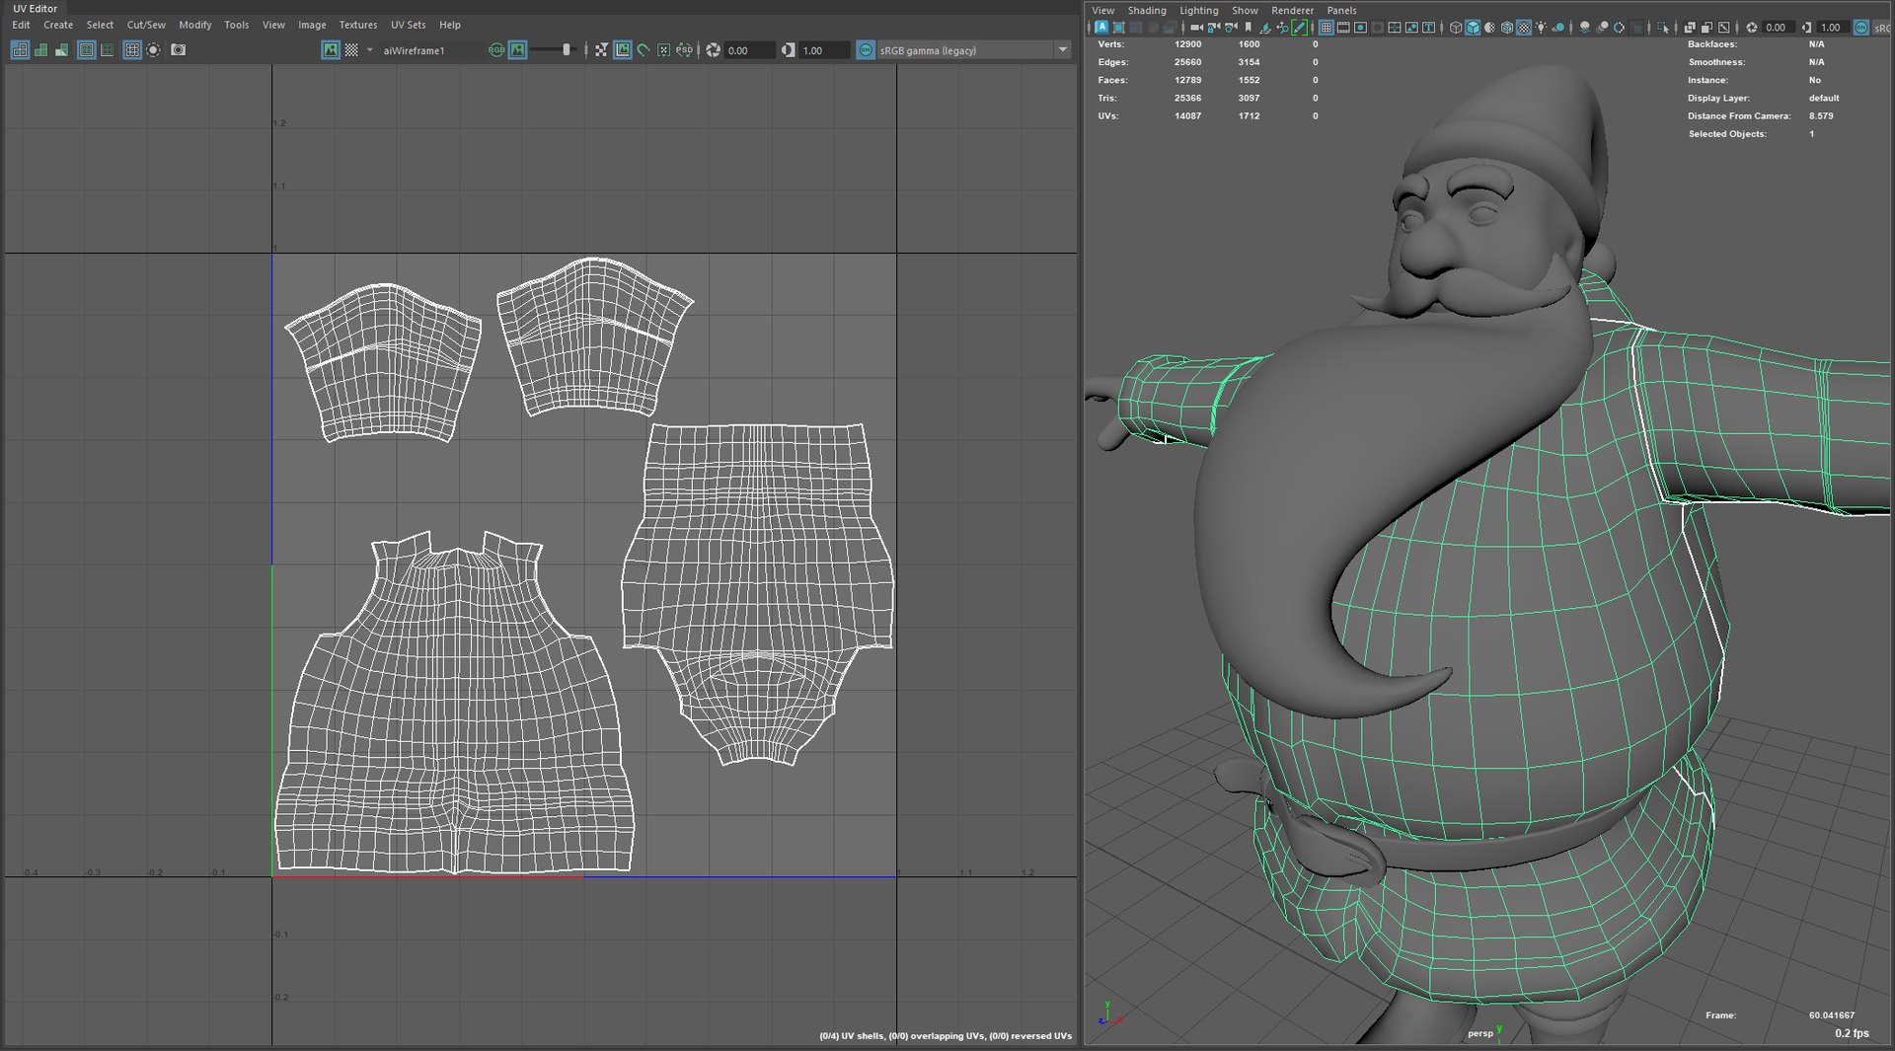Click the Distance From Camera label in the HUD
1895x1051 pixels.
[x=1739, y=115]
